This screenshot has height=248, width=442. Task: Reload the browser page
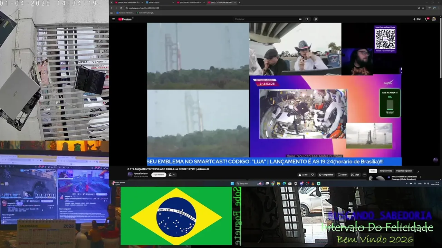[121, 8]
